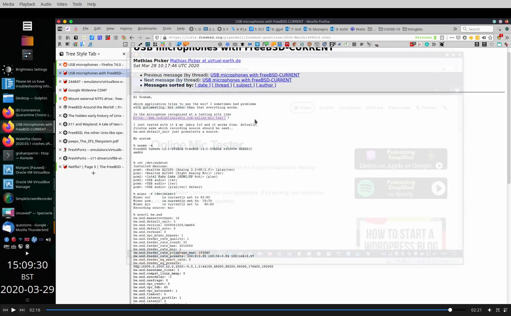Switch to Oracle VM VirtualBox Manager
The height and width of the screenshot is (316, 511).
point(27,184)
